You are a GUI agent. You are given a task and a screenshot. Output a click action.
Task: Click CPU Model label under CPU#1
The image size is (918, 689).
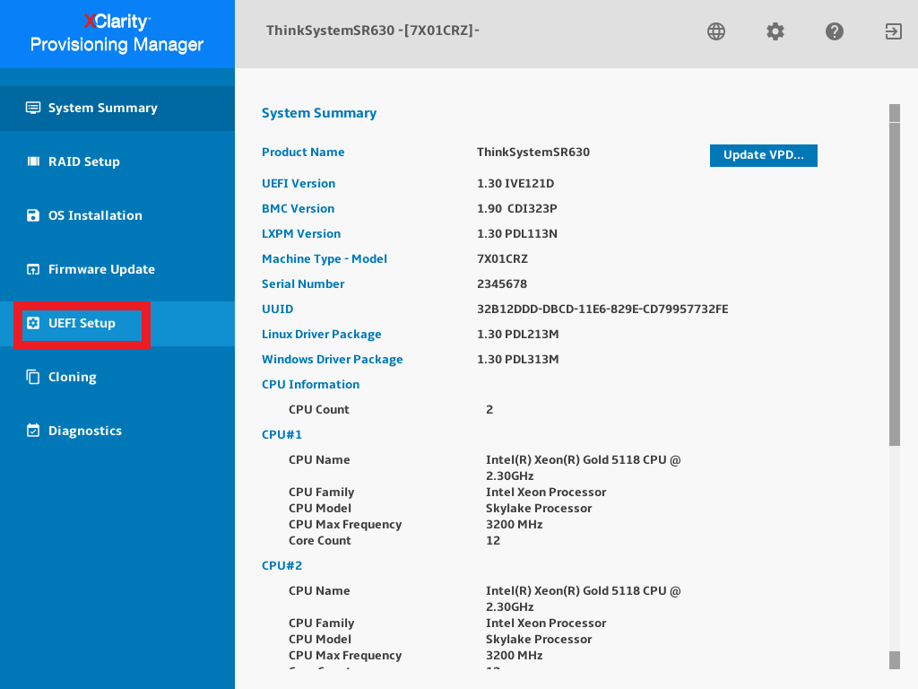pos(320,509)
